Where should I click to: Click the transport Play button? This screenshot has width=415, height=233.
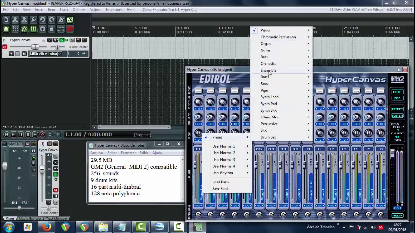click(13, 134)
